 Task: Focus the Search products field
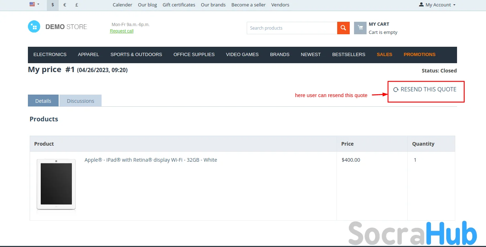(x=292, y=28)
